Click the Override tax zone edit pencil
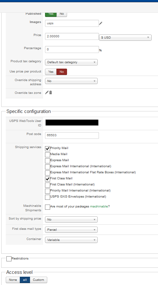 47,93
